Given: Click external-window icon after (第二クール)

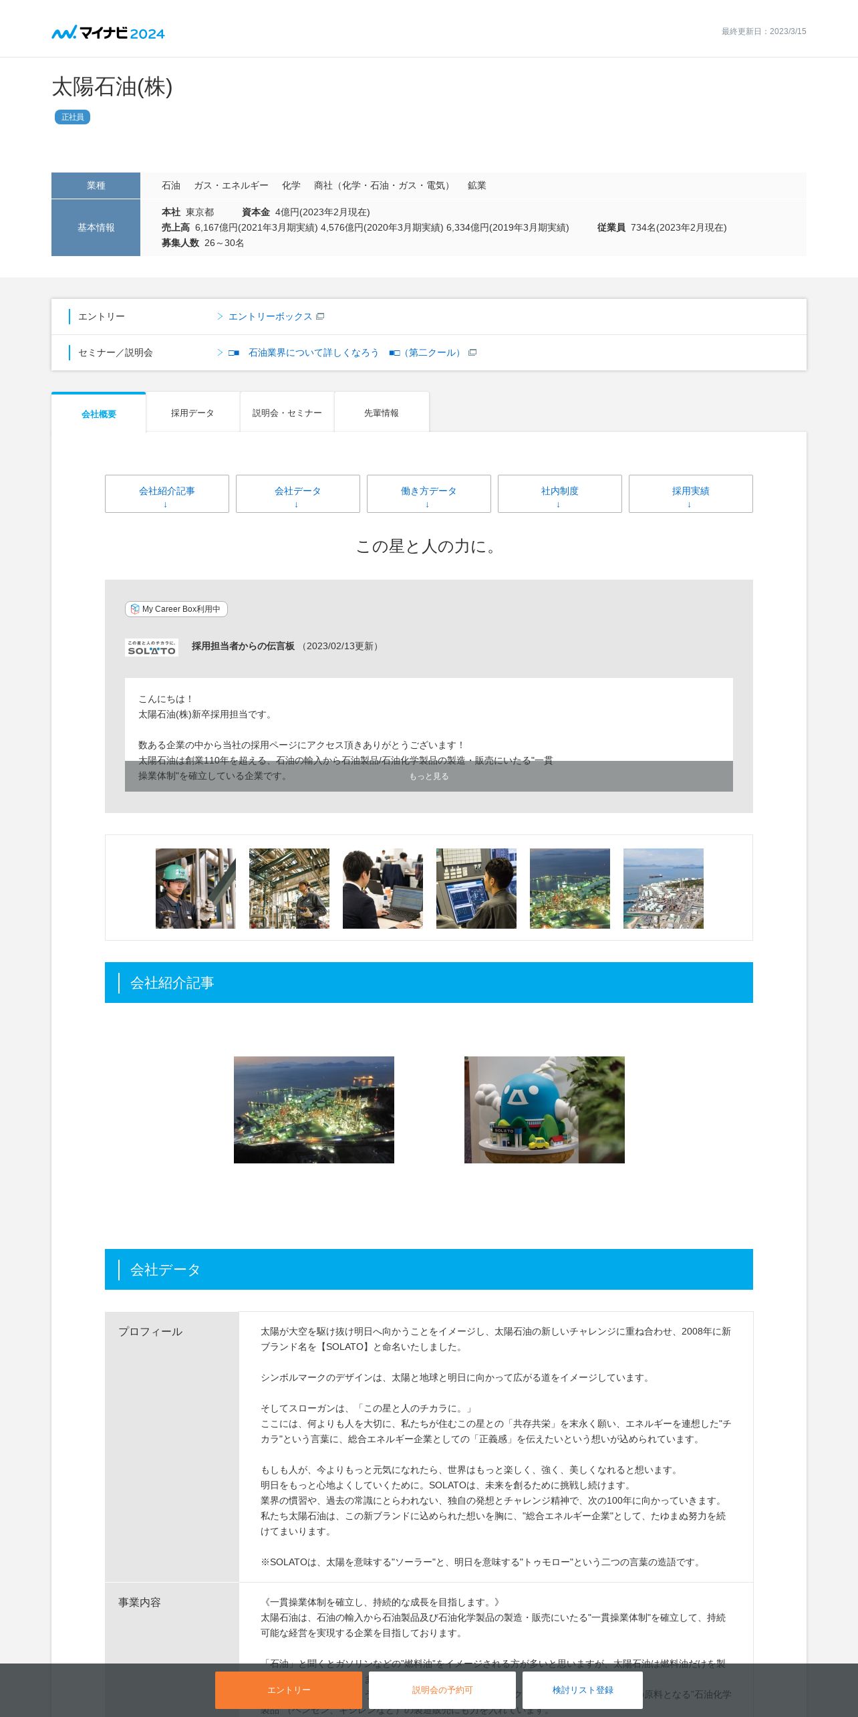Looking at the screenshot, I should pos(472,352).
